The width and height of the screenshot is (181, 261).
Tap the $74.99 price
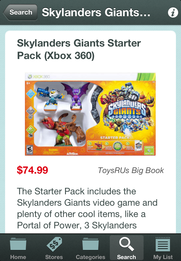pos(32,170)
